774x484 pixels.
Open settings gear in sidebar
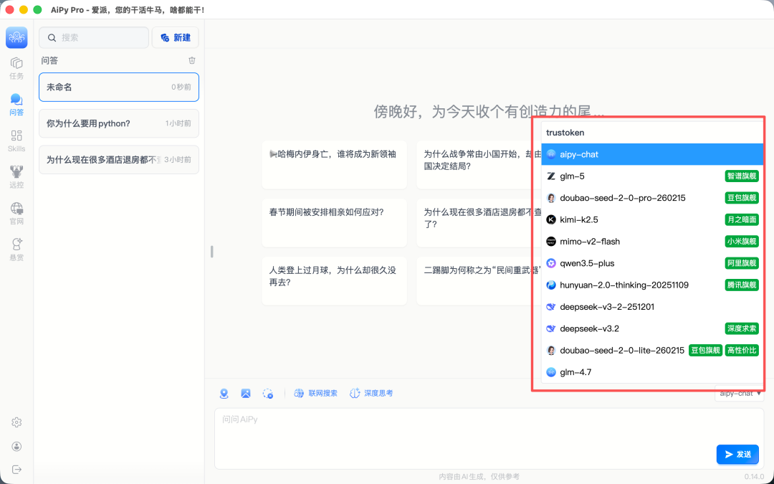pos(16,422)
